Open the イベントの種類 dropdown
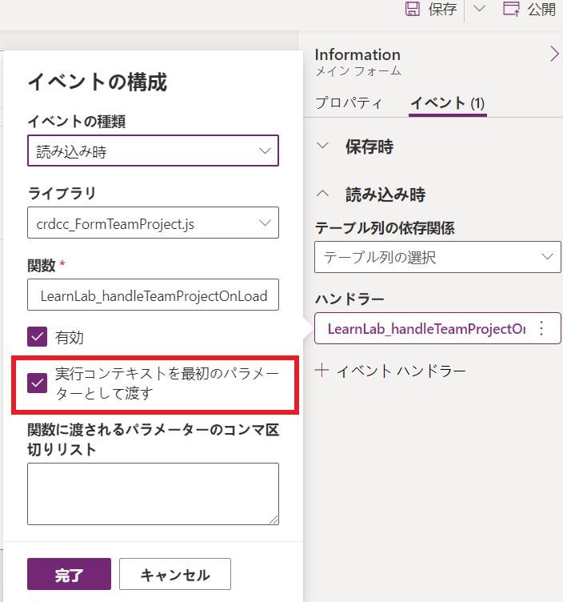Viewport: 563px width, 602px height. [153, 150]
